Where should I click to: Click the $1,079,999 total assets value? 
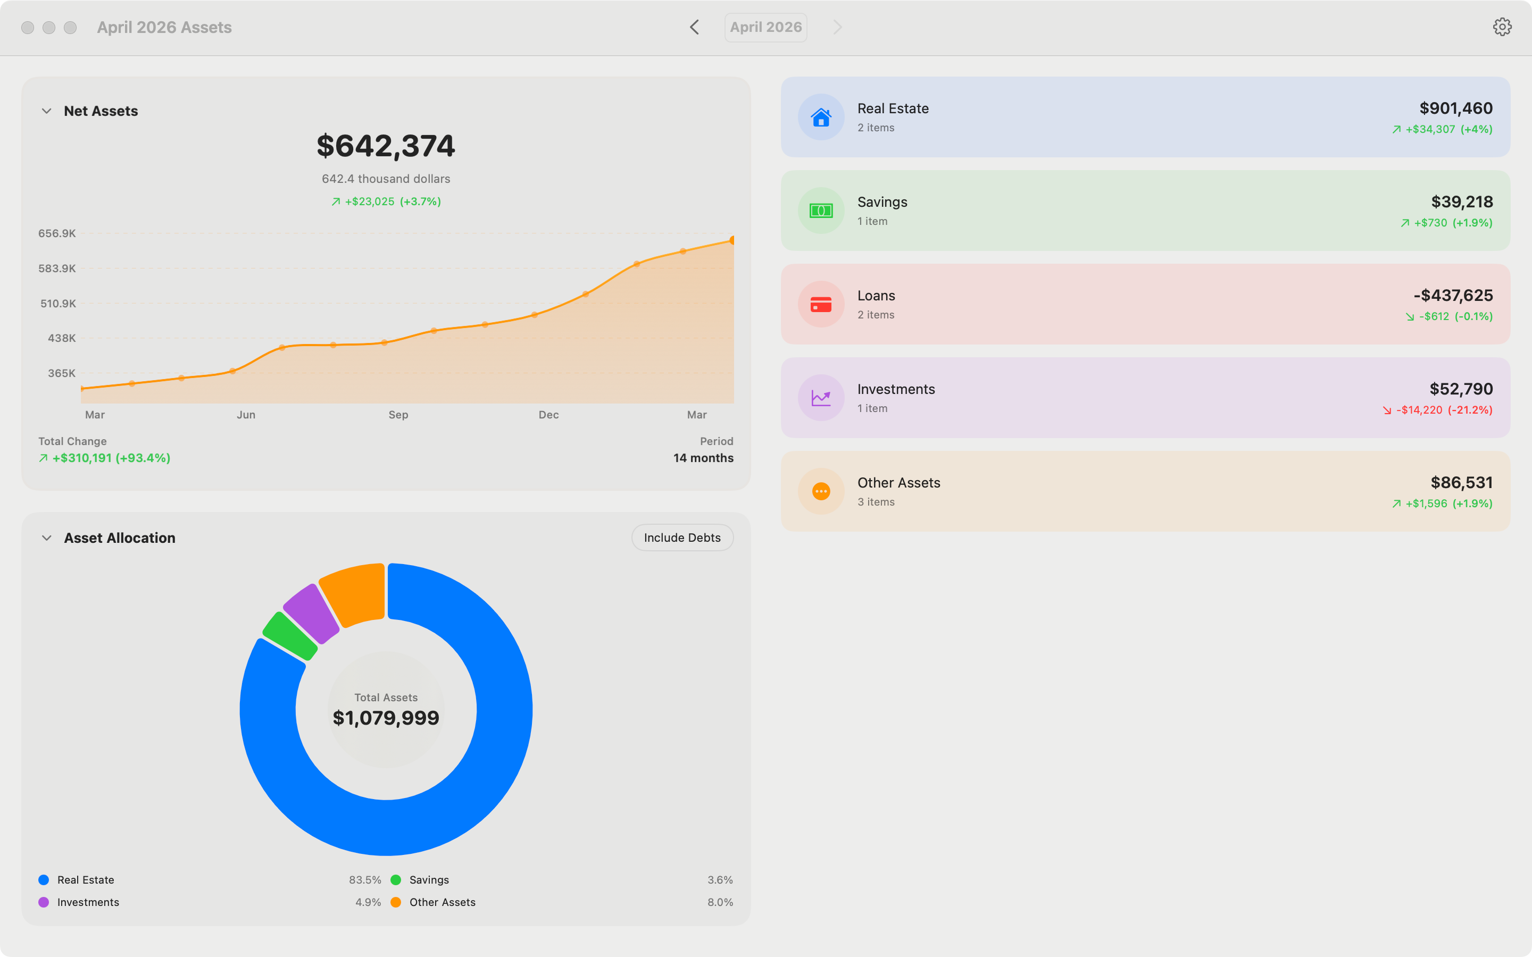pos(386,718)
